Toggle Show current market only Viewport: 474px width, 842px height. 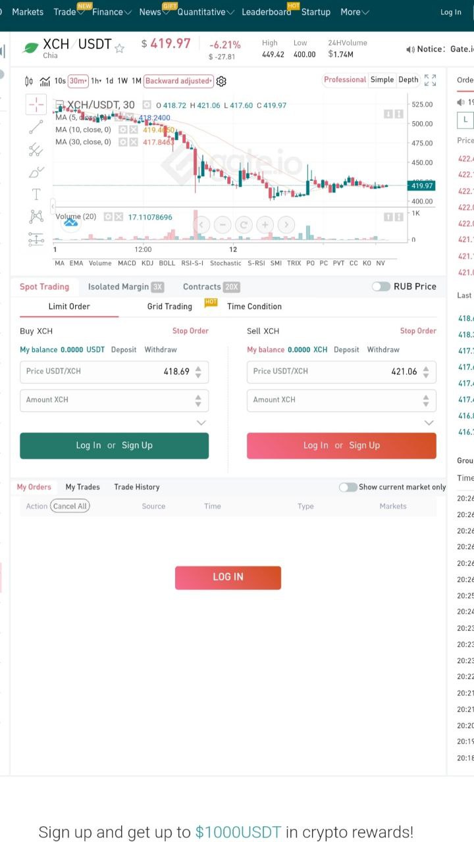click(x=348, y=487)
